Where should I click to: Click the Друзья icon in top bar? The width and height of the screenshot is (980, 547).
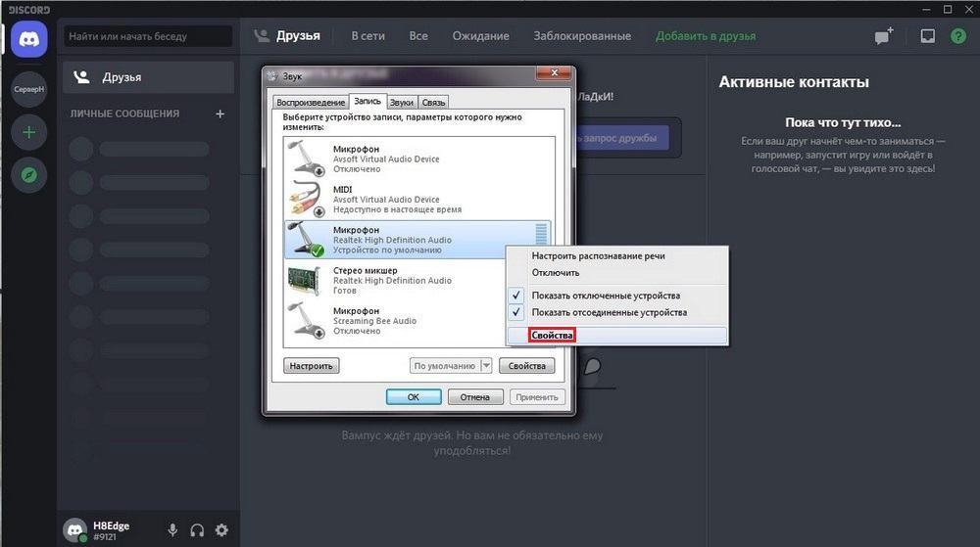click(x=262, y=36)
